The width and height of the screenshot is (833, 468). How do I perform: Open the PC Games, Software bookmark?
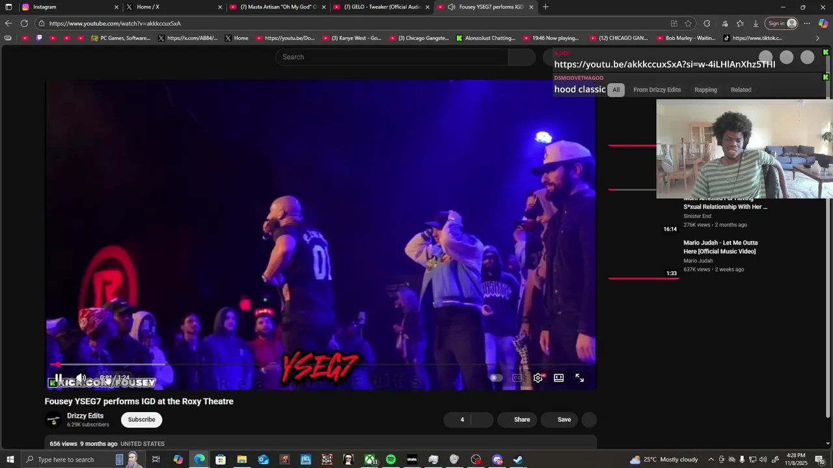pos(121,38)
